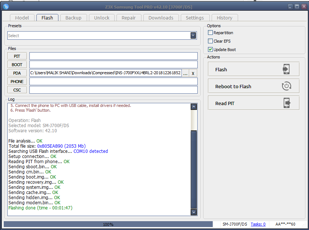Open the Presets dropdown arrow
309x230 pixels.
193,36
